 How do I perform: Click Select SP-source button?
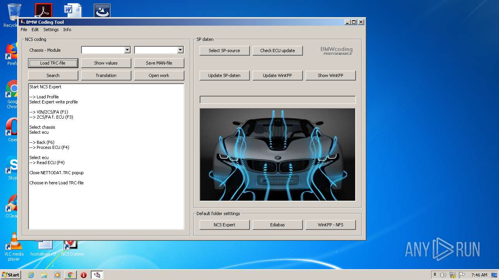[x=225, y=51]
